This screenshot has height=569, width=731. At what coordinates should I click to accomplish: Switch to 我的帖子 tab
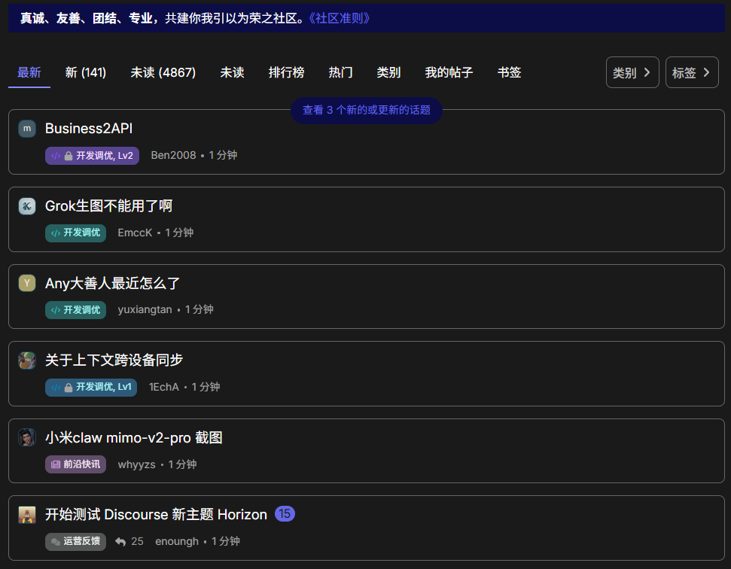click(x=449, y=72)
